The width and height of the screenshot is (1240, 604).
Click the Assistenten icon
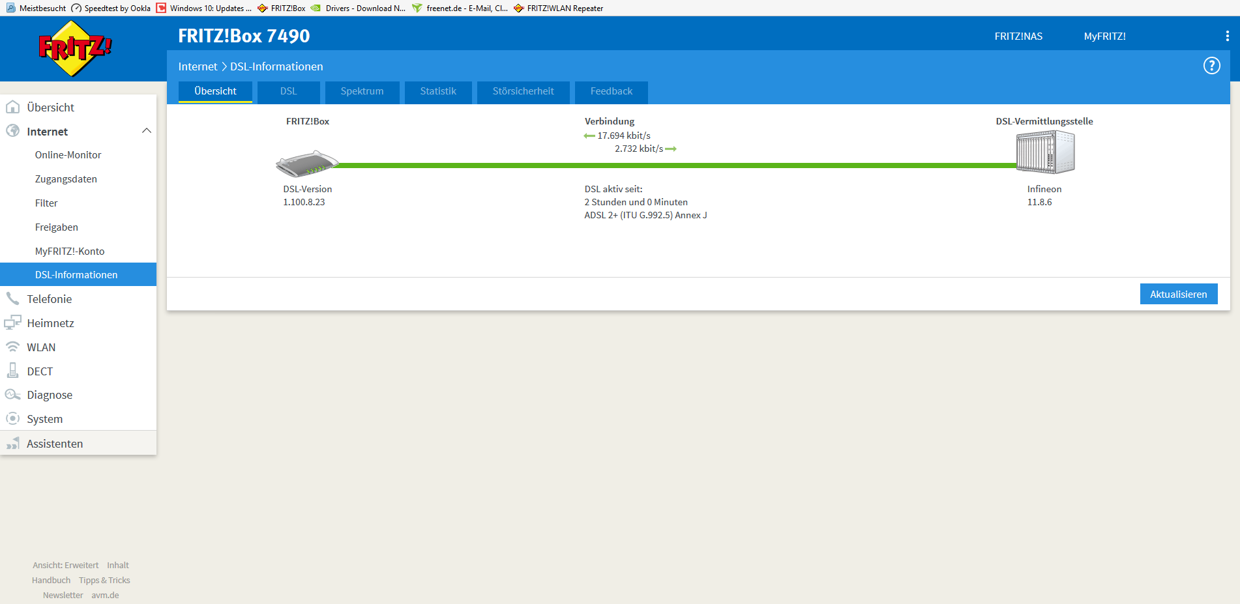click(x=12, y=443)
